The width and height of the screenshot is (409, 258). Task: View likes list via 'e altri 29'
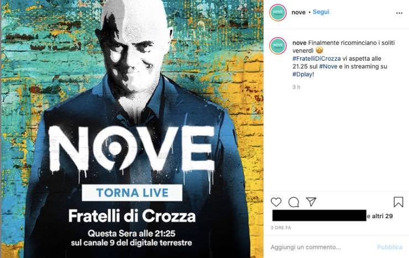coord(380,216)
